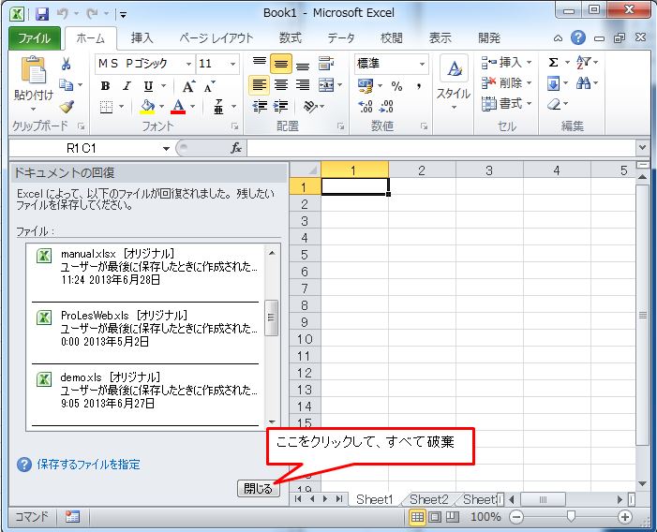Click the decrease decimal places icon
Viewport: 657px width, 532px height.
click(x=386, y=107)
